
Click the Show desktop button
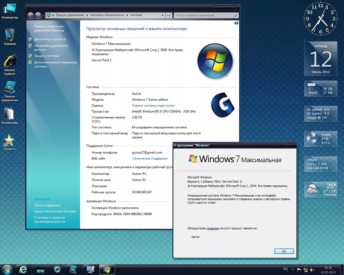342,270
